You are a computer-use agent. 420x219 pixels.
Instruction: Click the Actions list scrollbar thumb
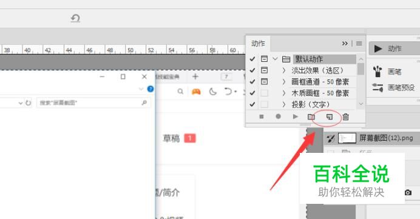click(361, 69)
